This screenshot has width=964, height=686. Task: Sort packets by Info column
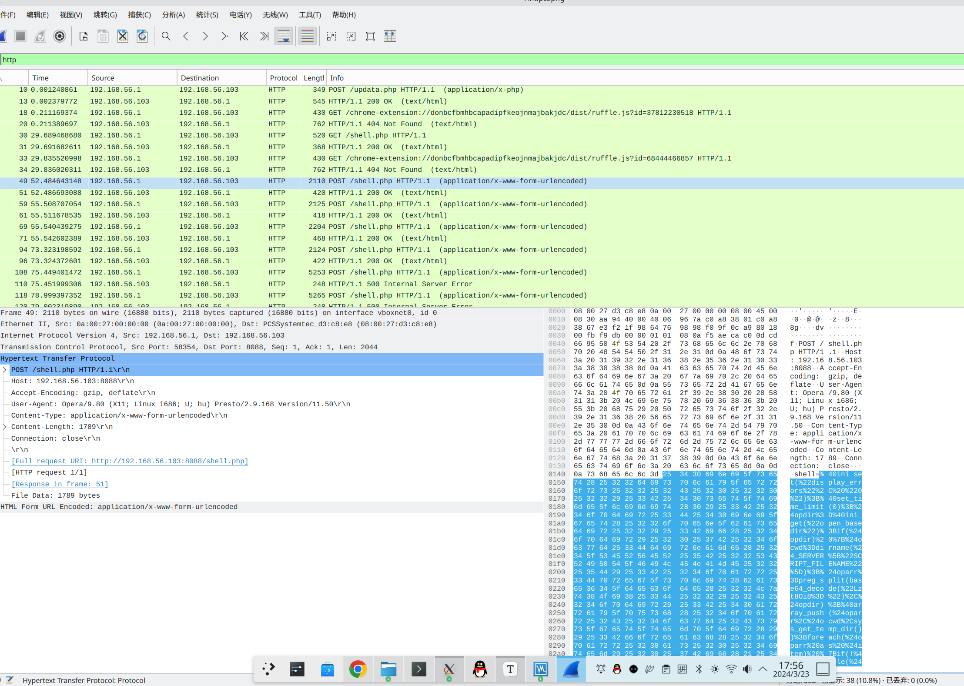(x=645, y=78)
